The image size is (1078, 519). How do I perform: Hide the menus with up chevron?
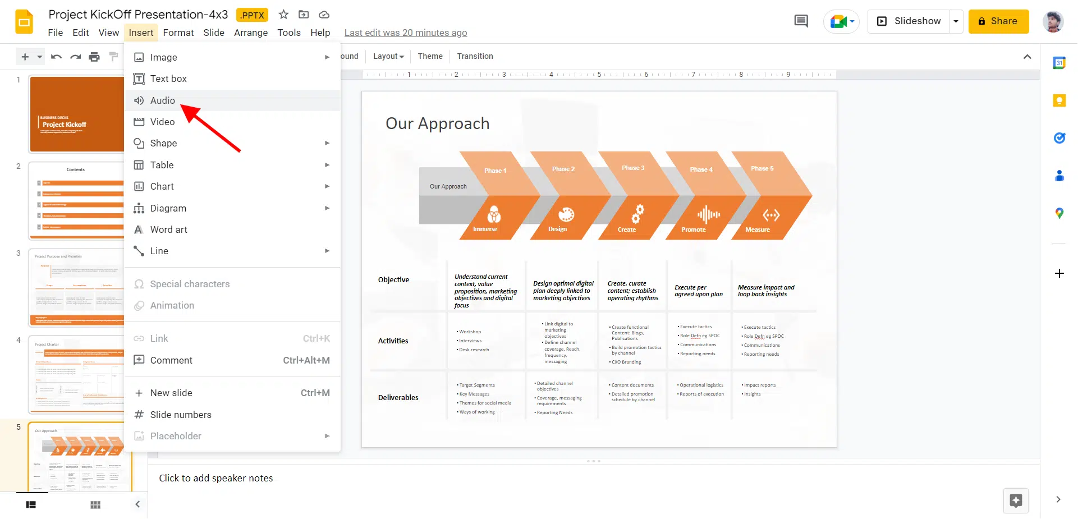pyautogui.click(x=1027, y=57)
